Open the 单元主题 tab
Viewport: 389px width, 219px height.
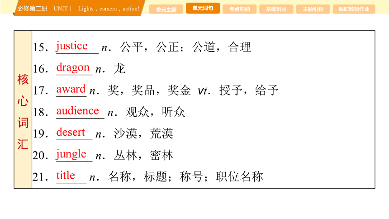[x=166, y=10]
